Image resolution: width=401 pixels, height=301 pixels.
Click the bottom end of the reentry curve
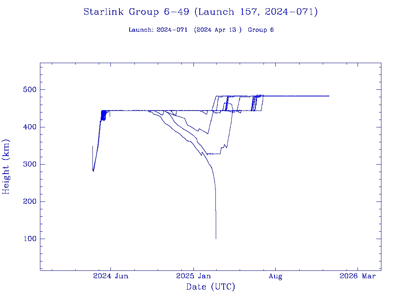click(x=216, y=238)
